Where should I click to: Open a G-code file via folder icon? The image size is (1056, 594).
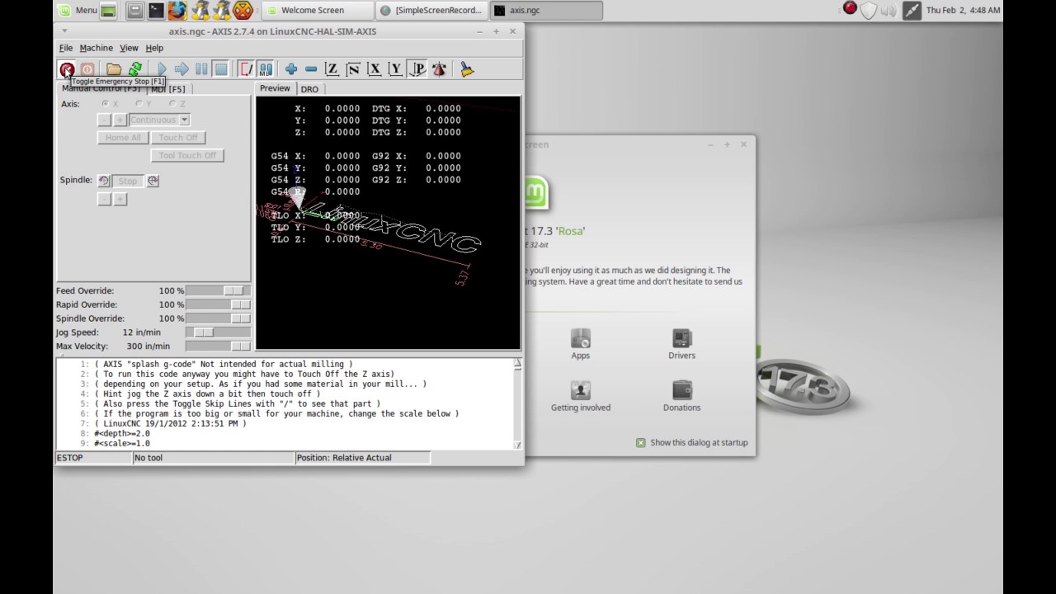pyautogui.click(x=114, y=69)
